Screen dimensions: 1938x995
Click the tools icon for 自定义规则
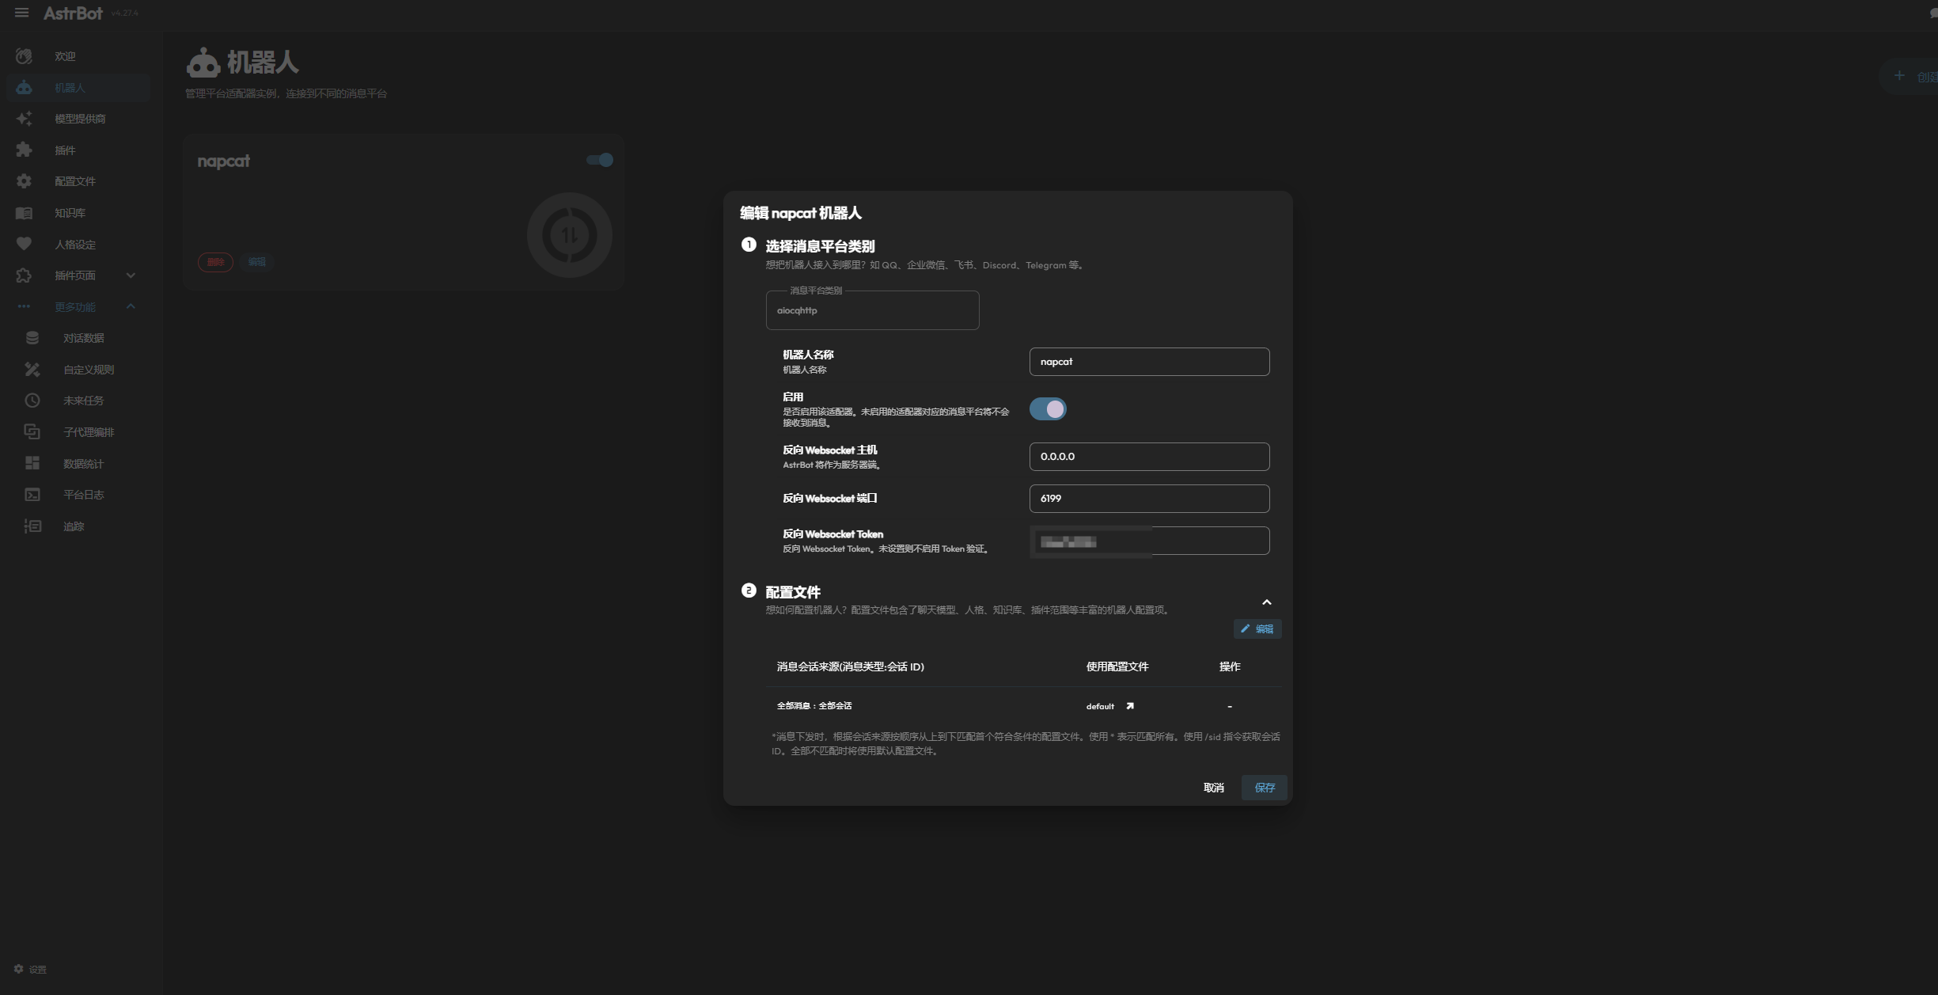click(x=32, y=370)
